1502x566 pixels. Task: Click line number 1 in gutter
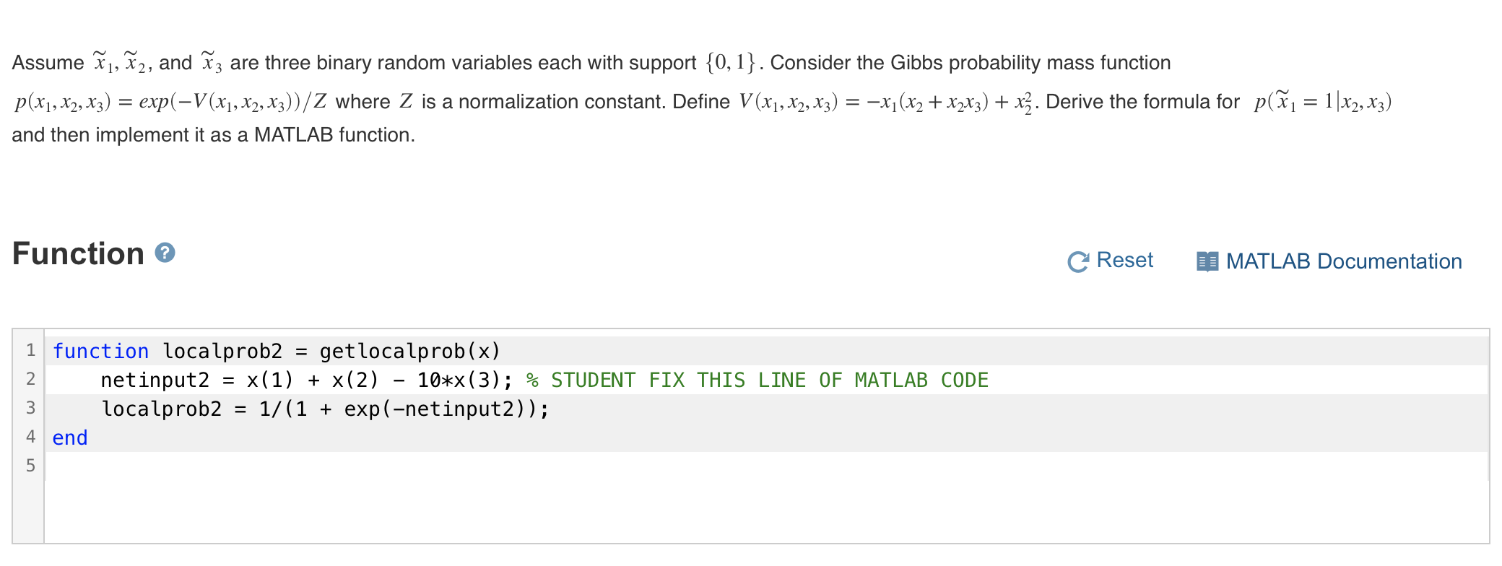[x=30, y=351]
